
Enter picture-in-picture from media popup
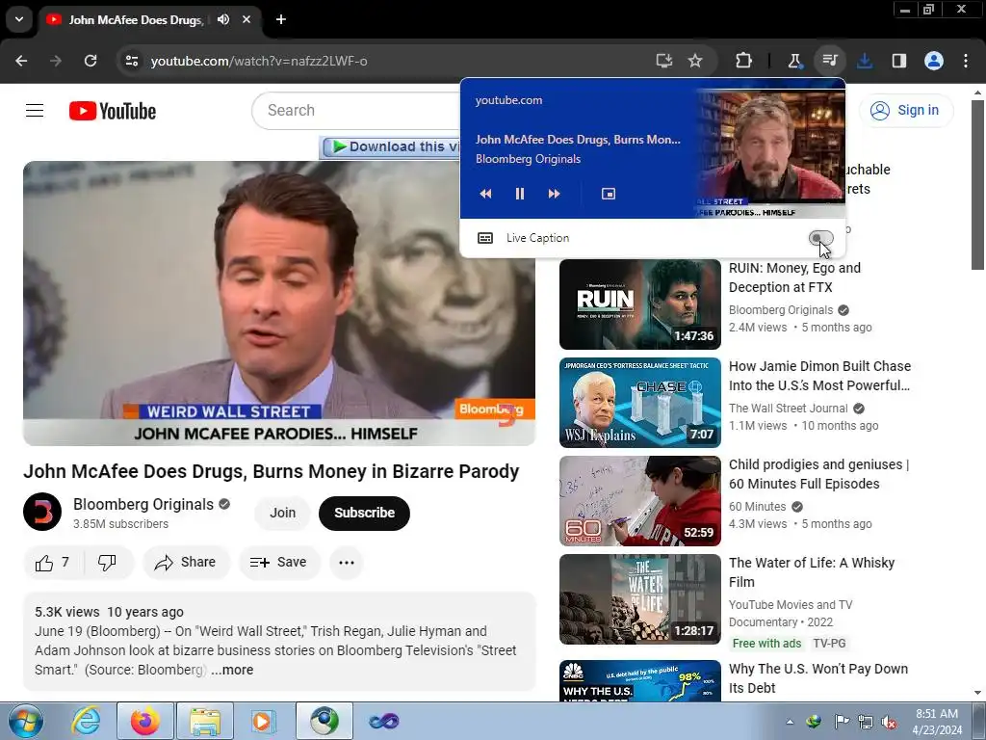tap(609, 194)
